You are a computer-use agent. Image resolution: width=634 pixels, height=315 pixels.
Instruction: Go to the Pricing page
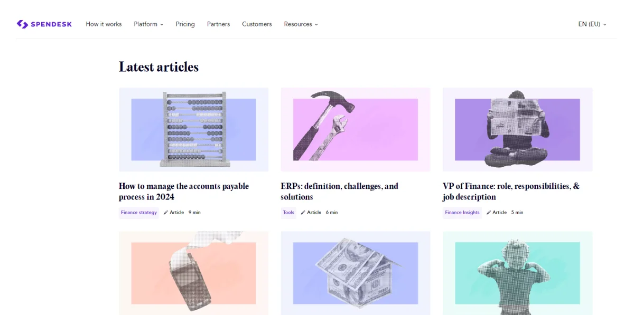[x=185, y=24]
